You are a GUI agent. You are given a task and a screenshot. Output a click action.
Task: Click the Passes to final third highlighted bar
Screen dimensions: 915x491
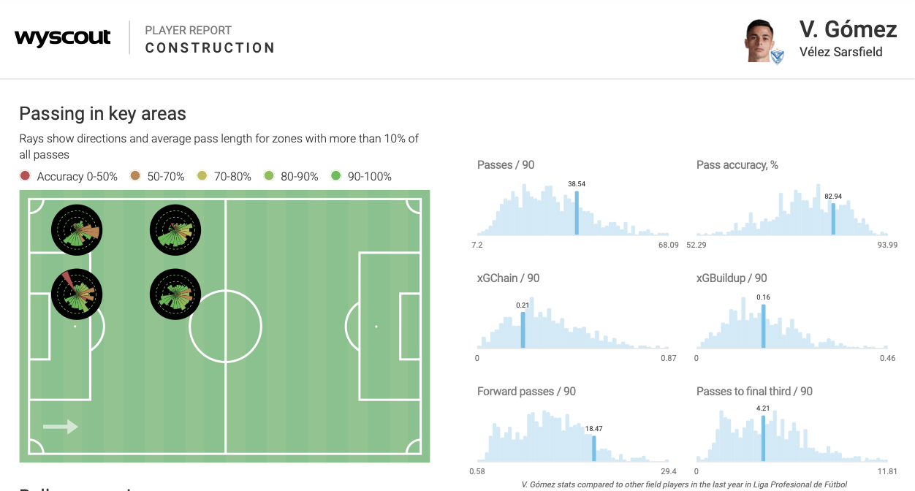click(763, 438)
